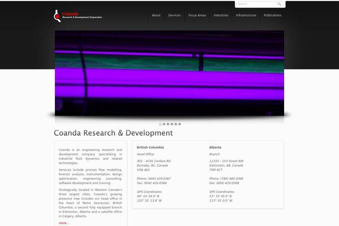Click the search magnifier icon
Viewport: 339px width, 226px height.
[x=279, y=4]
